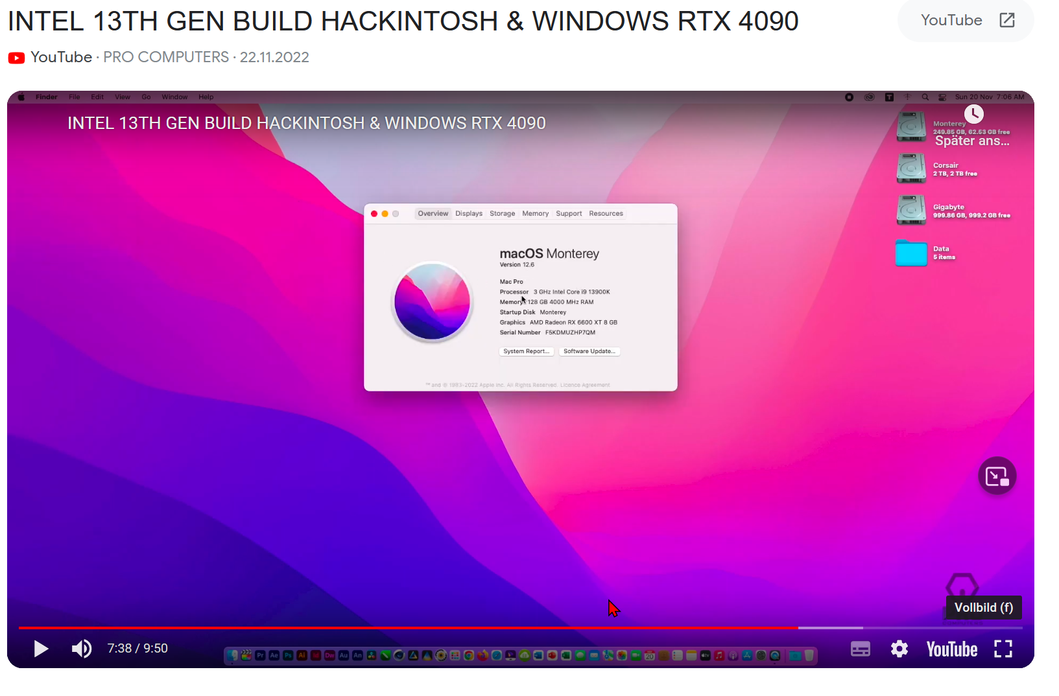Open the Help menu in the video
The height and width of the screenshot is (696, 1059).
[206, 97]
